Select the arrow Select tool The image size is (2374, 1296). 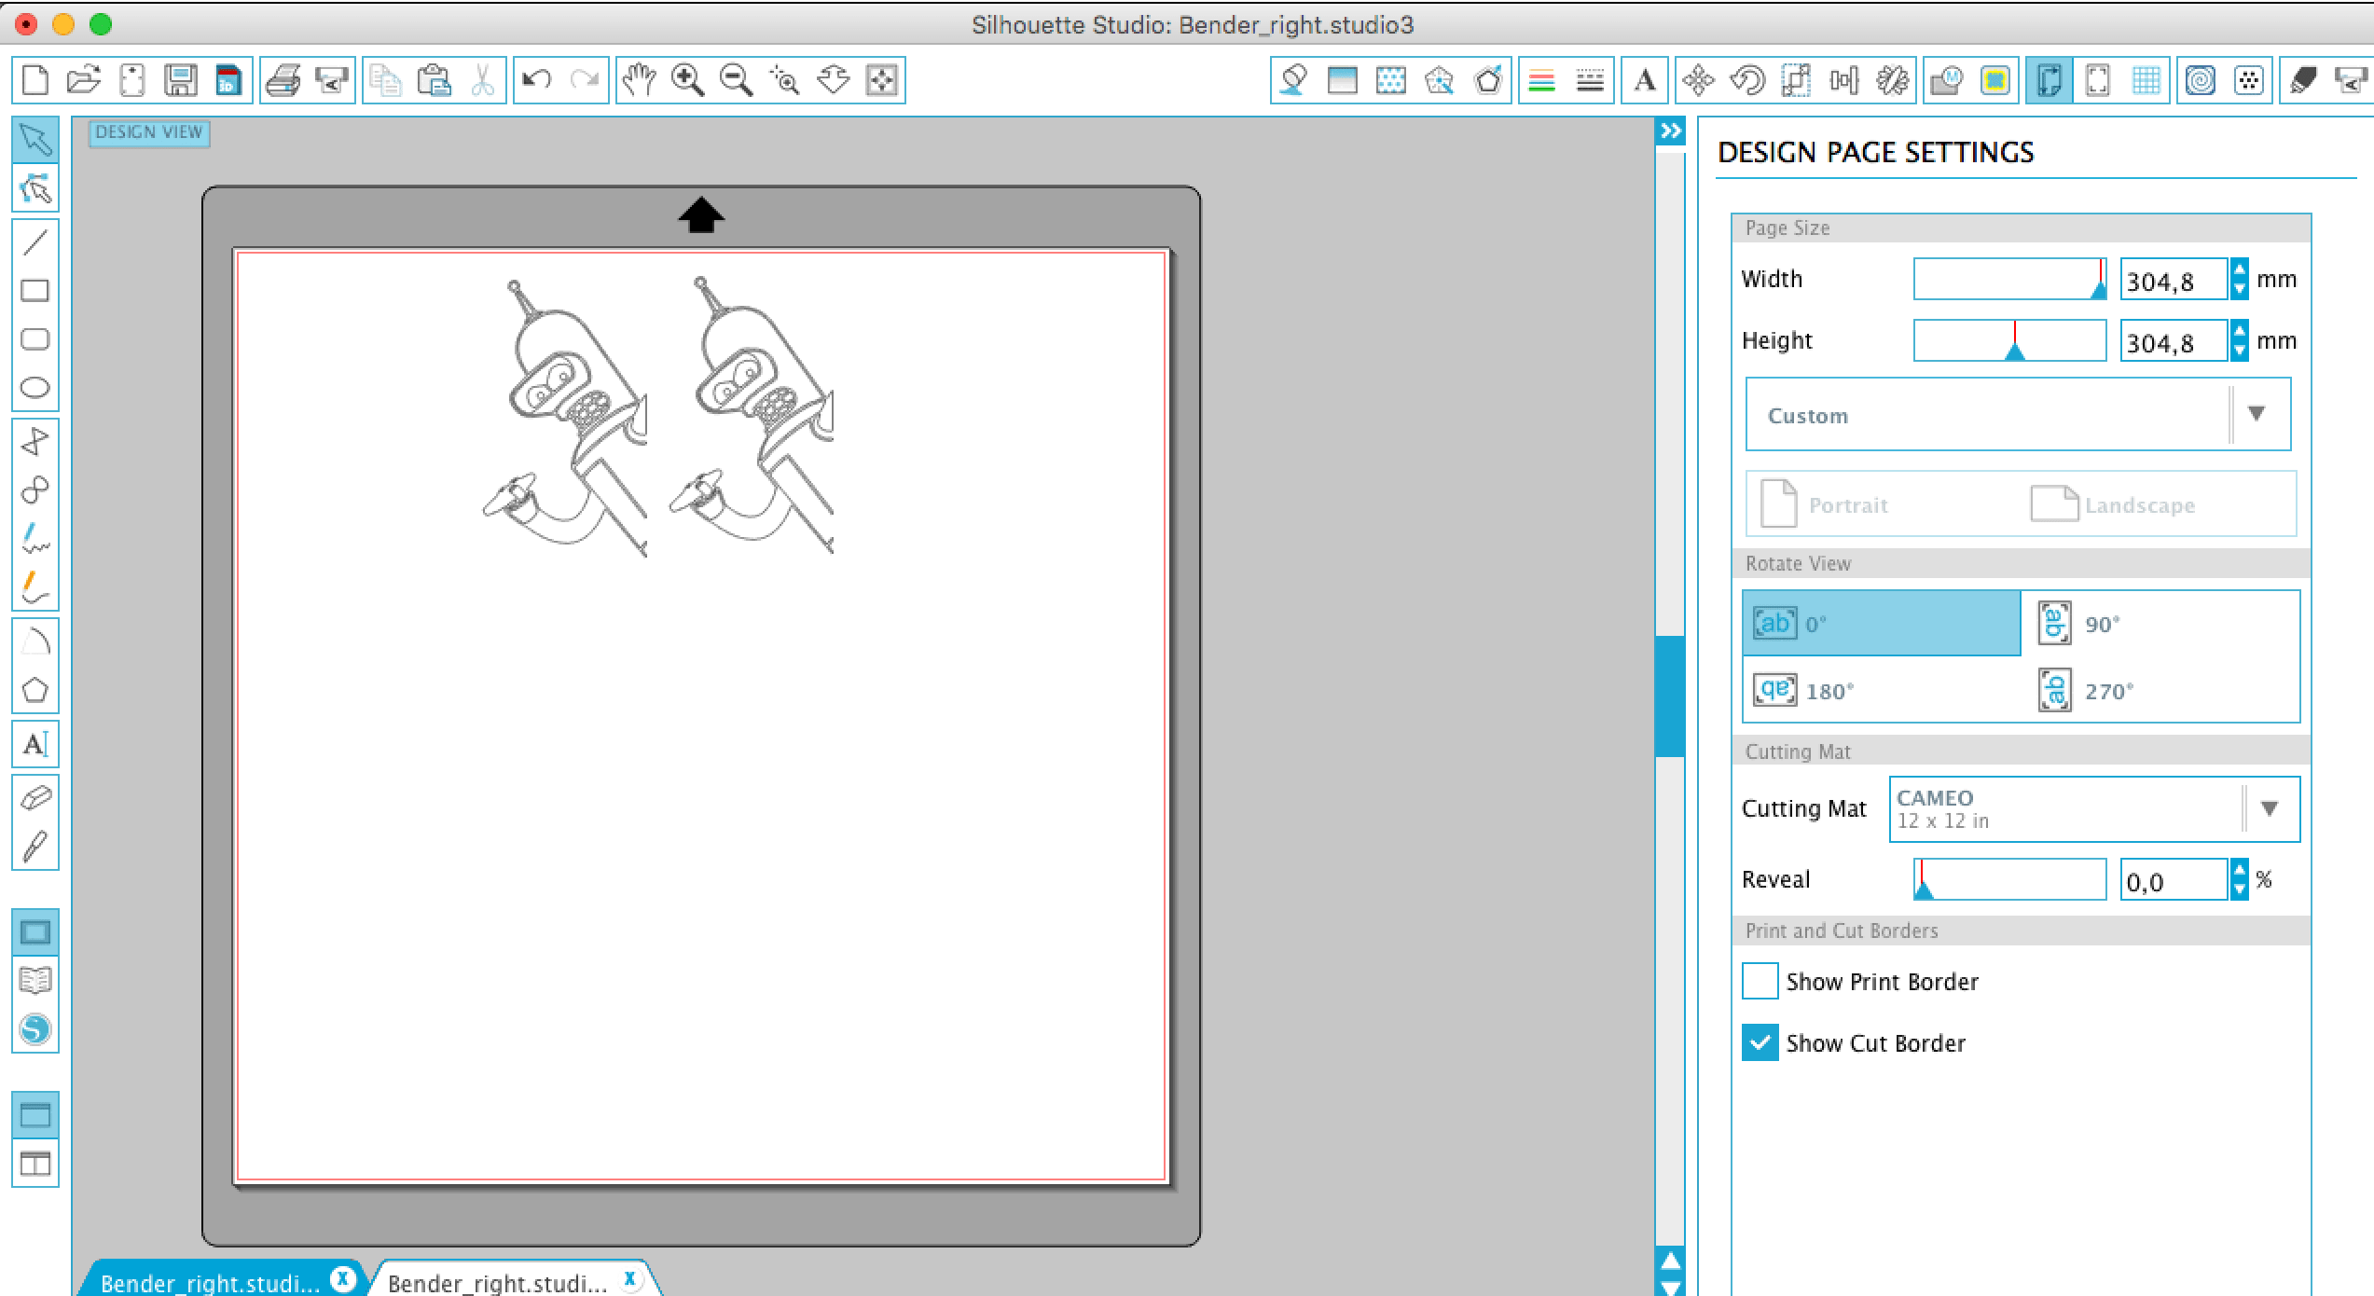[35, 140]
